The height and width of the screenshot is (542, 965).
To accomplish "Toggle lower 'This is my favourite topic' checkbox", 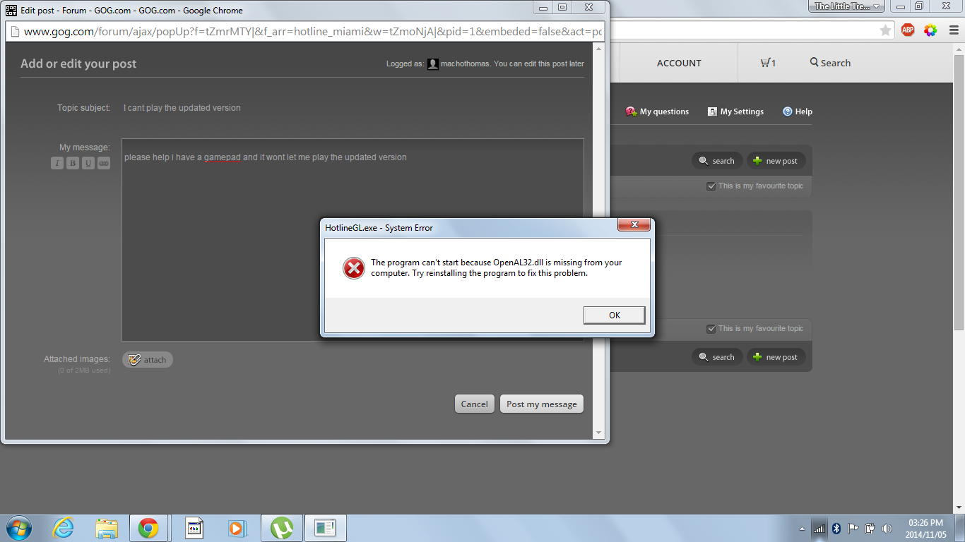I will click(x=711, y=329).
